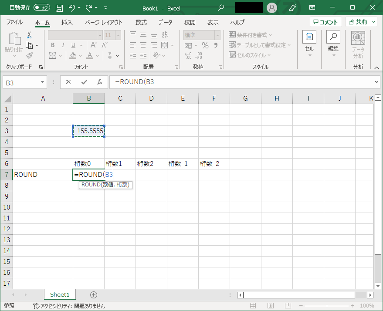Open テーブルとして書式設定 menu
This screenshot has width=383, height=311.
(x=260, y=45)
